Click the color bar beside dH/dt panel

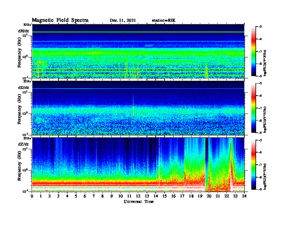coord(254,51)
